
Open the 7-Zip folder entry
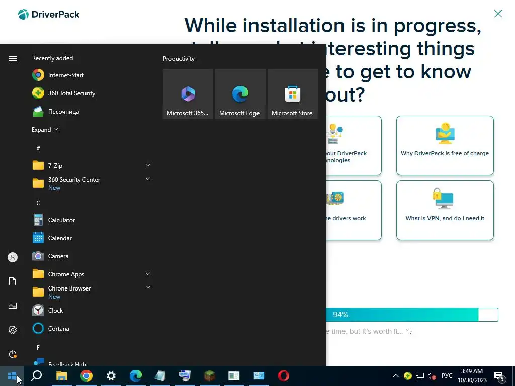click(91, 165)
